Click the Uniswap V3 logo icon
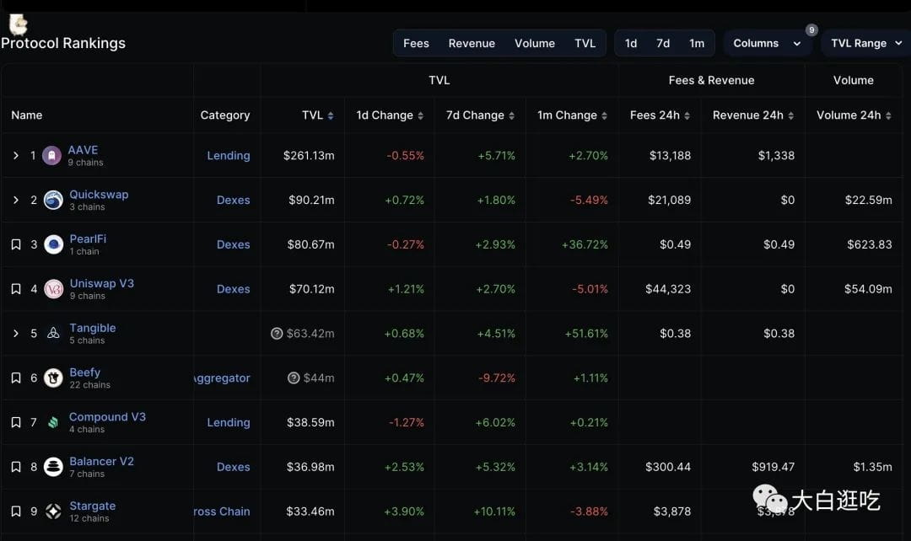The image size is (911, 541). click(53, 289)
